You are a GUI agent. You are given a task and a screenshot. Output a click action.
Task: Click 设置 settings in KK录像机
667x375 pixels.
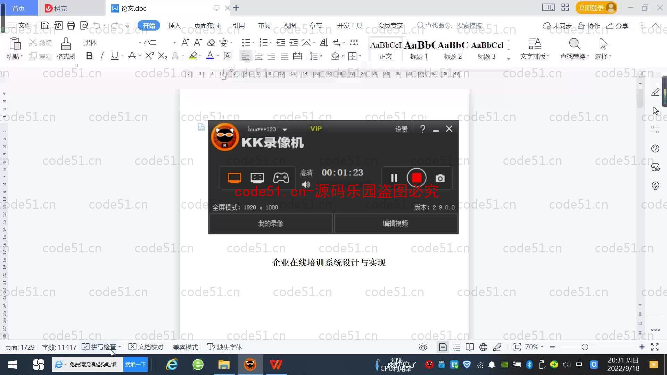[x=401, y=129]
